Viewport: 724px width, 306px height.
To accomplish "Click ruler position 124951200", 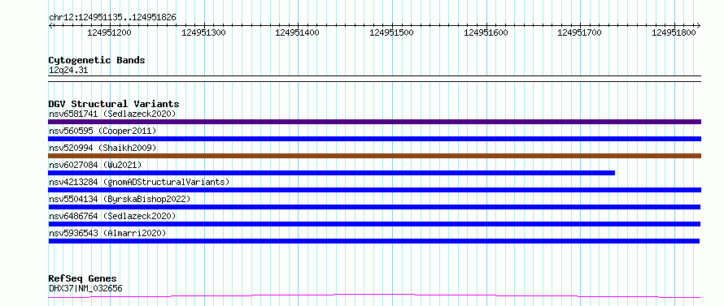I will click(110, 32).
